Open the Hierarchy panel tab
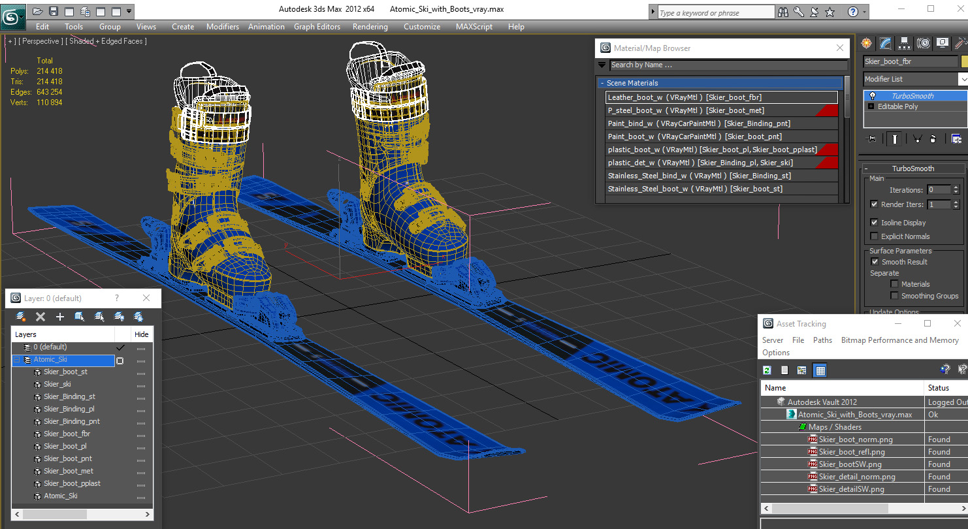Image resolution: width=968 pixels, height=529 pixels. (x=905, y=43)
